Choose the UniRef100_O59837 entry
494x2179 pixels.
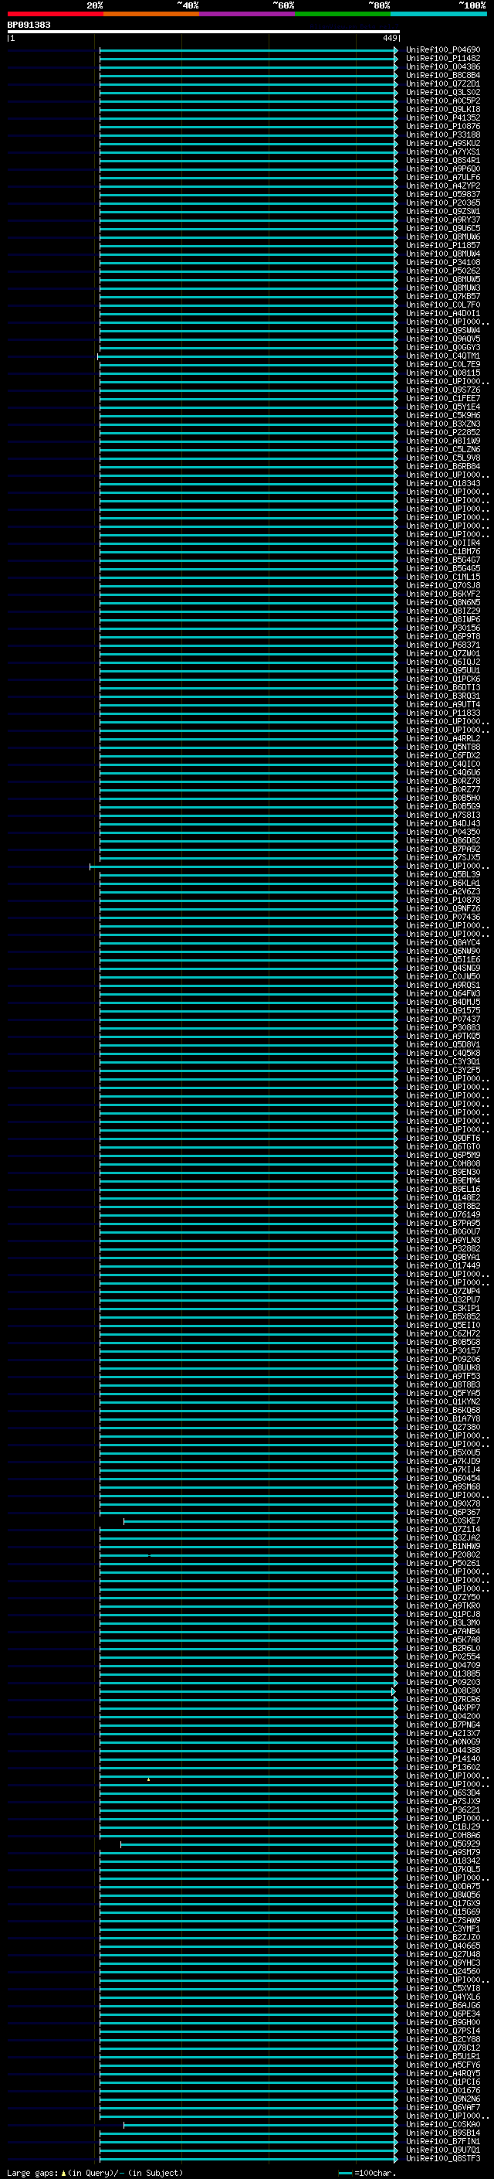[442, 195]
